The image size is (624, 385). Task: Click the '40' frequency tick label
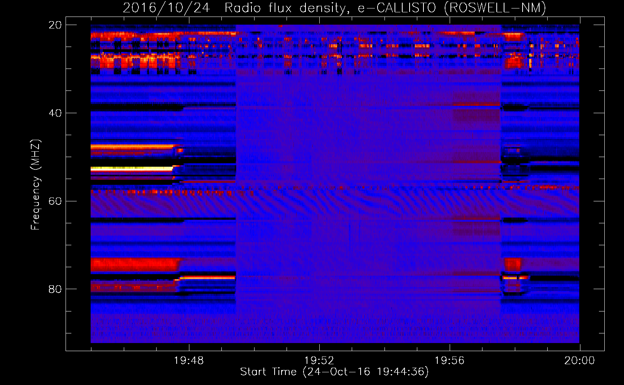click(55, 113)
